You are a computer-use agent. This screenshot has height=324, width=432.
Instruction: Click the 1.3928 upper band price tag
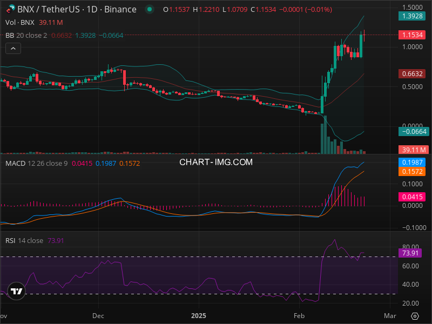click(x=412, y=16)
